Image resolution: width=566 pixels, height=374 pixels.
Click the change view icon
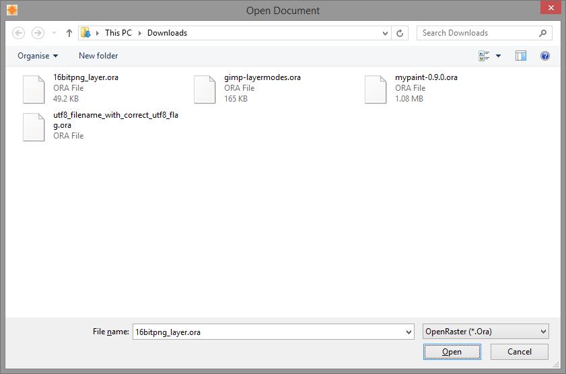[x=484, y=56]
